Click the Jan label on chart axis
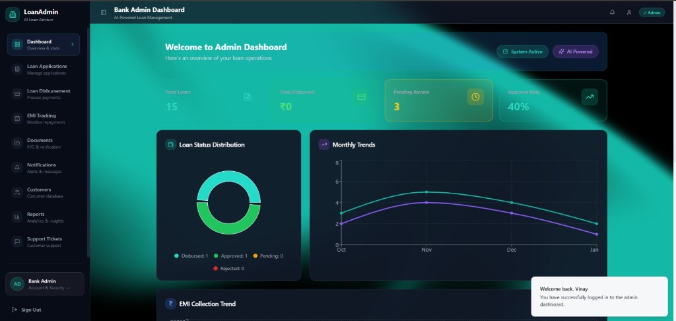Screen dimensions: 676x321 point(594,250)
